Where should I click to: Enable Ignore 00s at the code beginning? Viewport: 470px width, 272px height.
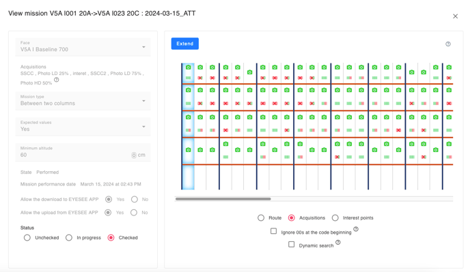tap(273, 231)
